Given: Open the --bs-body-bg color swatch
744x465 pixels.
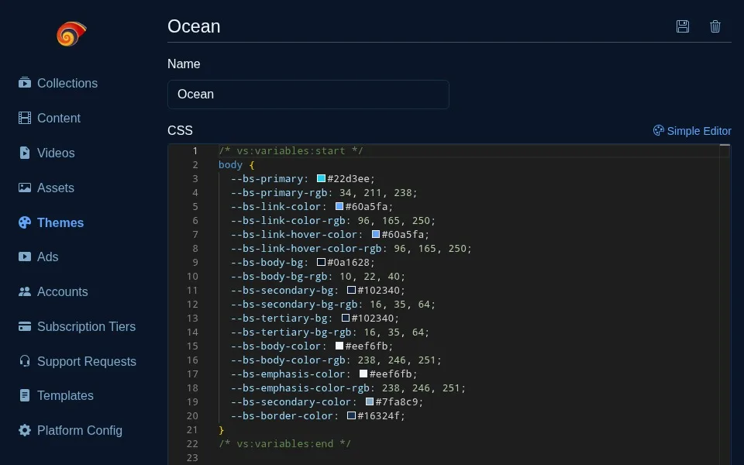Looking at the screenshot, I should [x=321, y=262].
